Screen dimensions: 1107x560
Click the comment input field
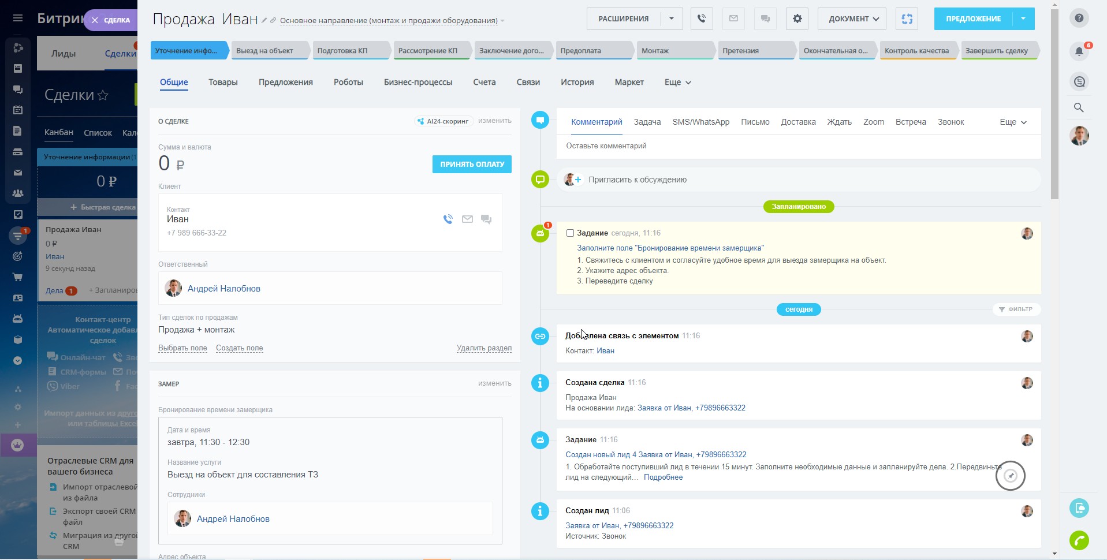797,146
